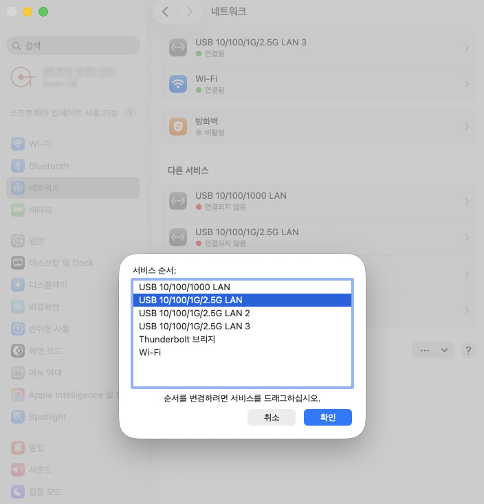
Task: Open the Desktop & Dock sidebar item
Action: tap(60, 263)
